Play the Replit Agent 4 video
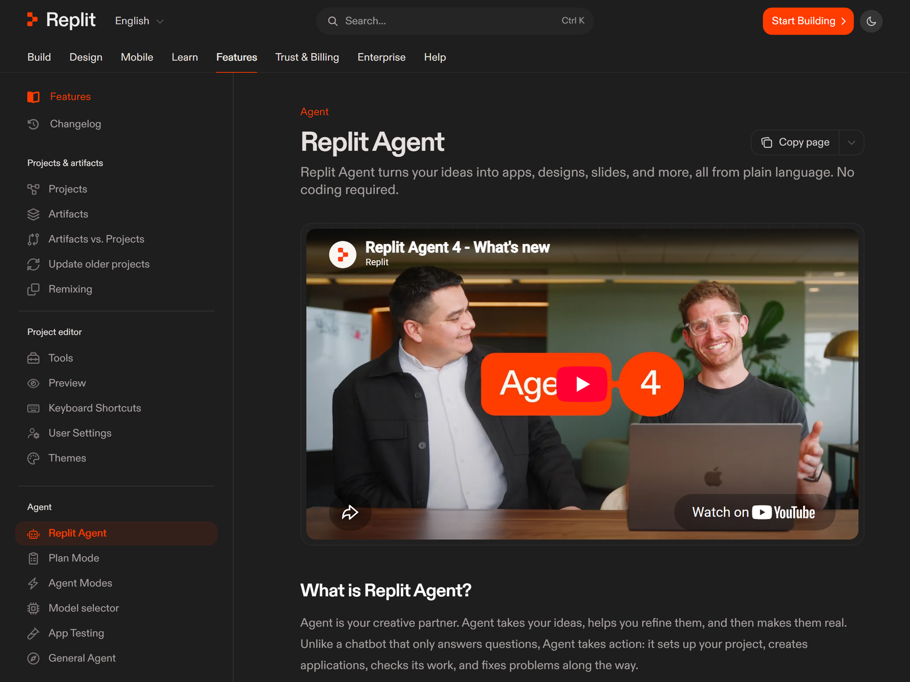910x682 pixels. (x=582, y=384)
